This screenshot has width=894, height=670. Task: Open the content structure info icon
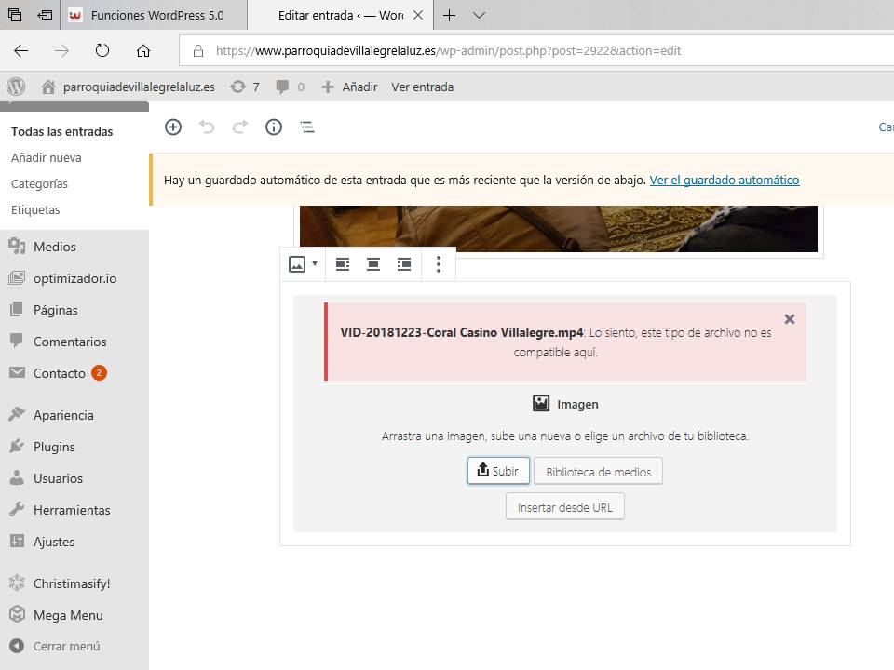(x=274, y=127)
